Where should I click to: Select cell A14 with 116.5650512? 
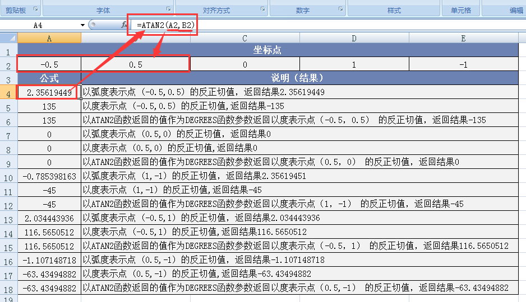[x=49, y=232]
